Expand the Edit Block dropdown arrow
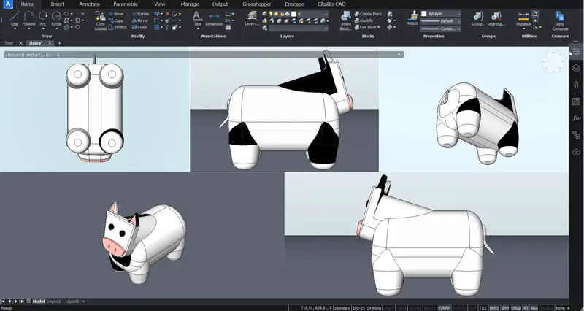This screenshot has height=311, width=584. (379, 27)
